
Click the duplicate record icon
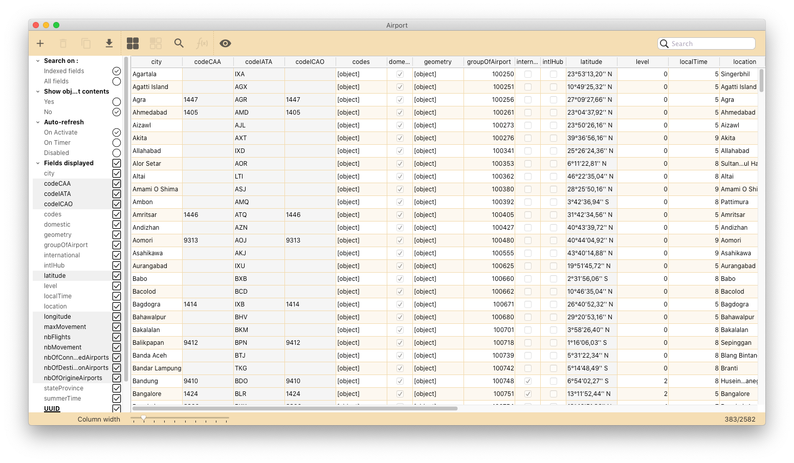pyautogui.click(x=86, y=43)
